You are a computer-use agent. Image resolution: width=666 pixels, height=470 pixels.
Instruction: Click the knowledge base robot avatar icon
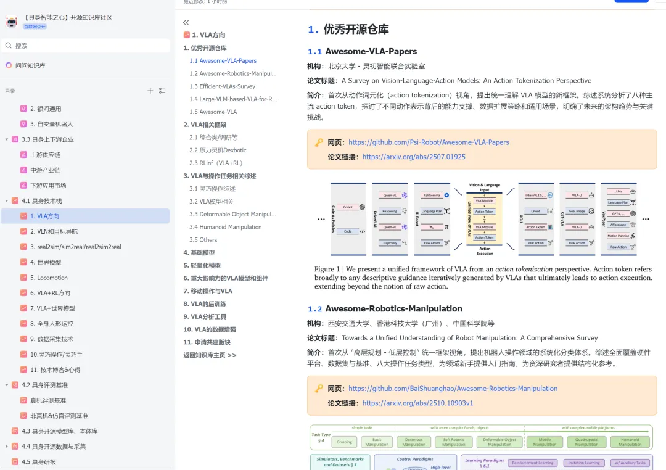click(12, 22)
